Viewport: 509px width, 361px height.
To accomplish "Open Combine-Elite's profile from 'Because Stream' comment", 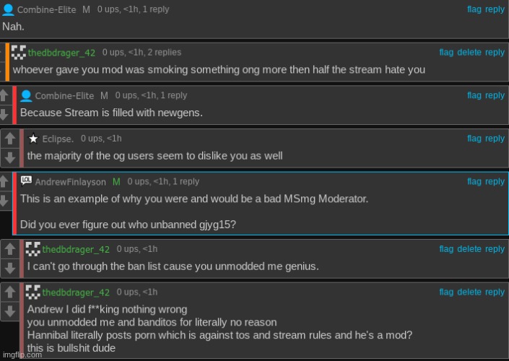I will click(x=64, y=96).
